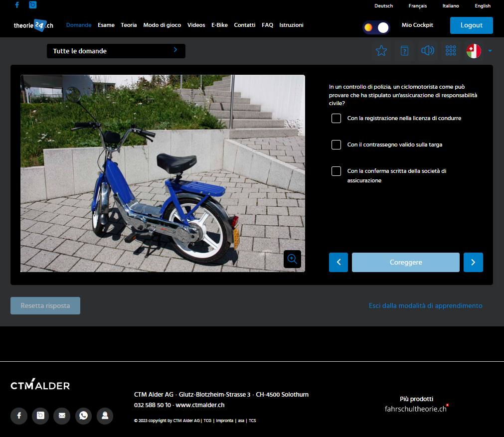Expand the 'Tutte le domande' selector
Screen dimensions: 504x437
click(116, 51)
